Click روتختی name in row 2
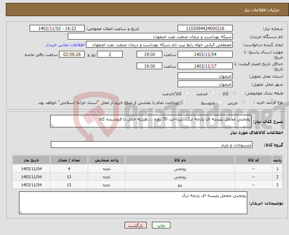 [x=180, y=177]
